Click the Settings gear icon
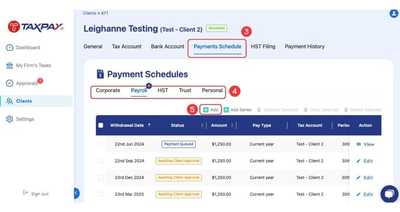The width and height of the screenshot is (400, 212). [x=9, y=119]
